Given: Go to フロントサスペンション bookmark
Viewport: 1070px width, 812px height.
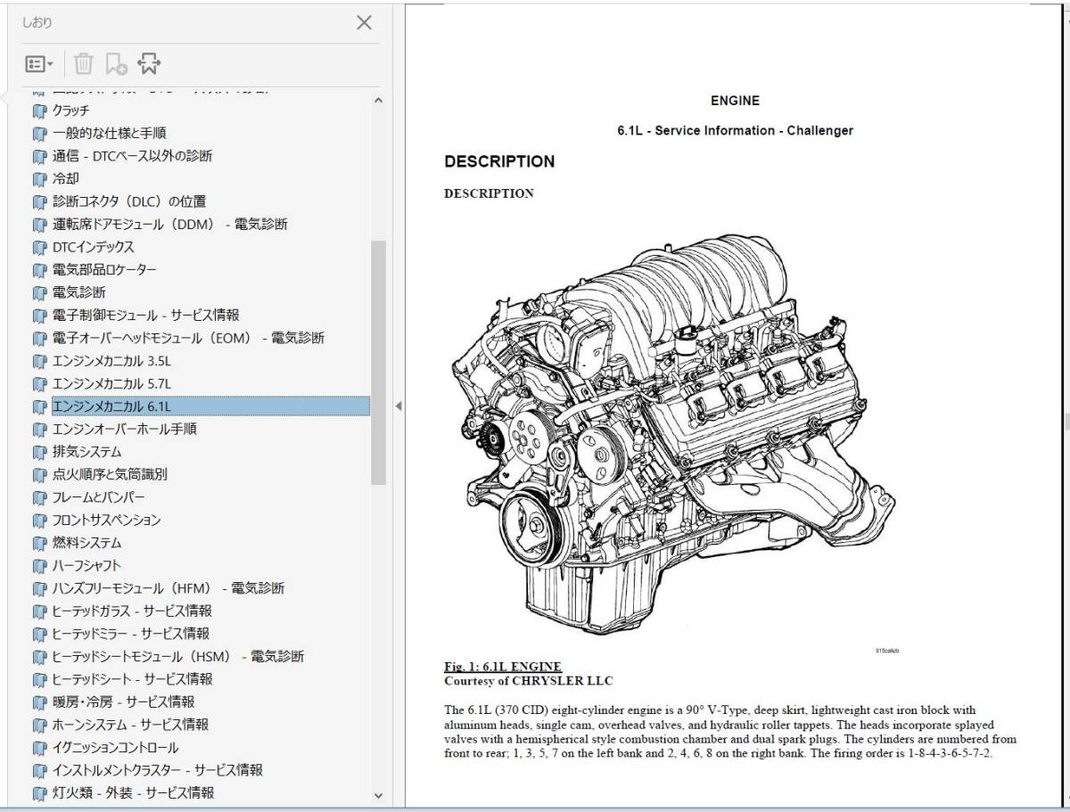Looking at the screenshot, I should 106,520.
